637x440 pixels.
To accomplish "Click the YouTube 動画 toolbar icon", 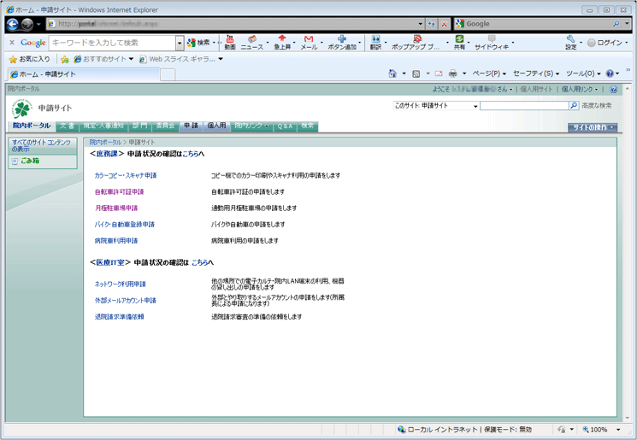I will pyautogui.click(x=230, y=42).
